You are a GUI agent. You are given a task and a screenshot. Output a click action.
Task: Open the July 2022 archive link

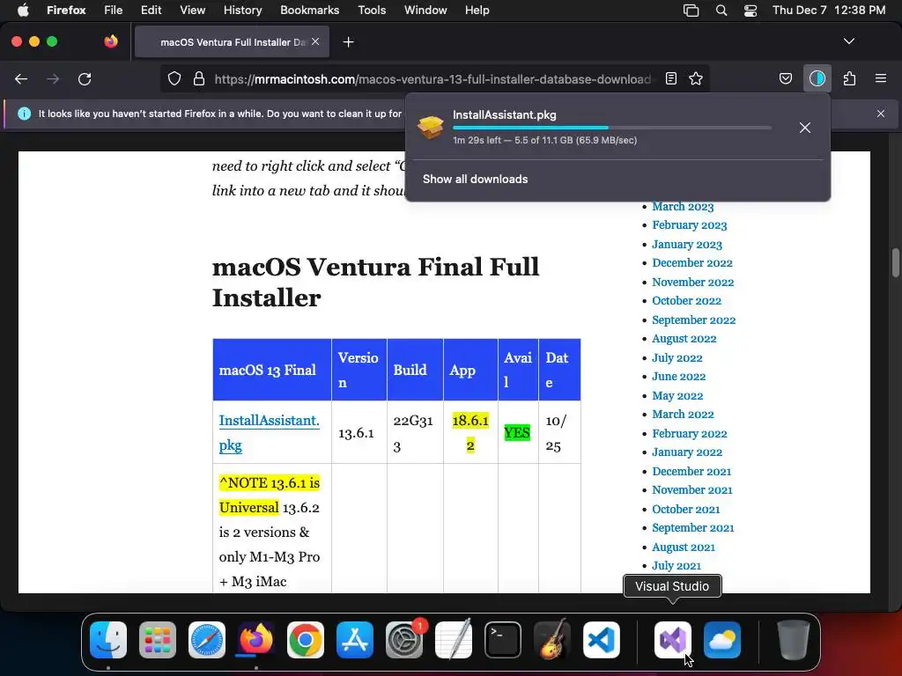677,358
